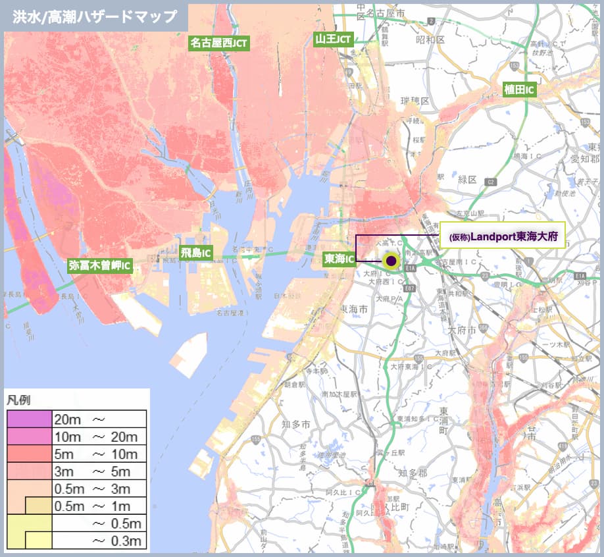Pick the 5m～10m red legend swatch
The height and width of the screenshot is (557, 604).
pyautogui.click(x=29, y=454)
